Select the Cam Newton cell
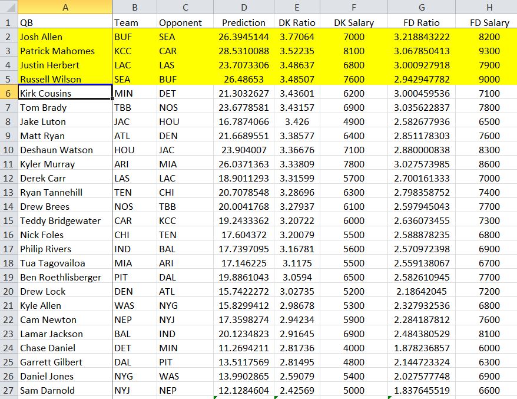The height and width of the screenshot is (399, 517). click(65, 319)
